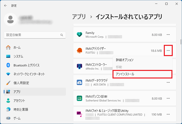The height and width of the screenshot is (124, 182).
Task: Click the accounts person icon
Action: (8, 101)
